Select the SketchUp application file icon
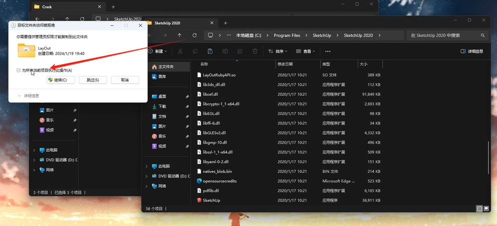The image size is (497, 226). point(199,200)
